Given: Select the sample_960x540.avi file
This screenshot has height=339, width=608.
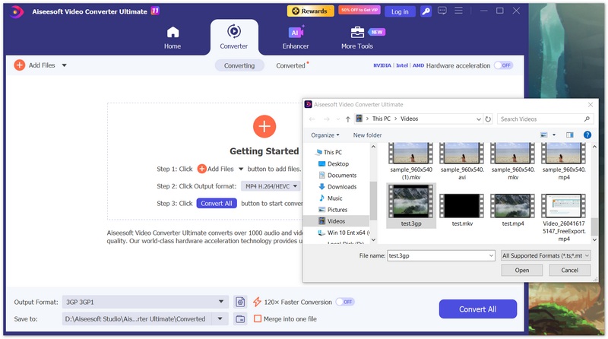Looking at the screenshot, I should click(x=462, y=161).
